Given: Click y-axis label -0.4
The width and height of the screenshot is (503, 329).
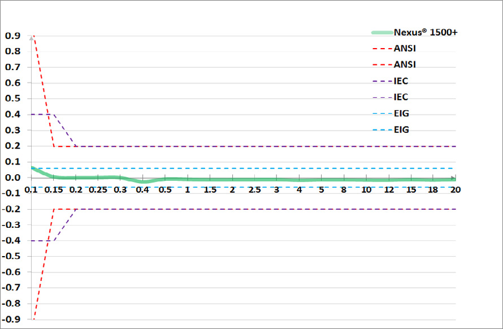Looking at the screenshot, I should (11, 240).
